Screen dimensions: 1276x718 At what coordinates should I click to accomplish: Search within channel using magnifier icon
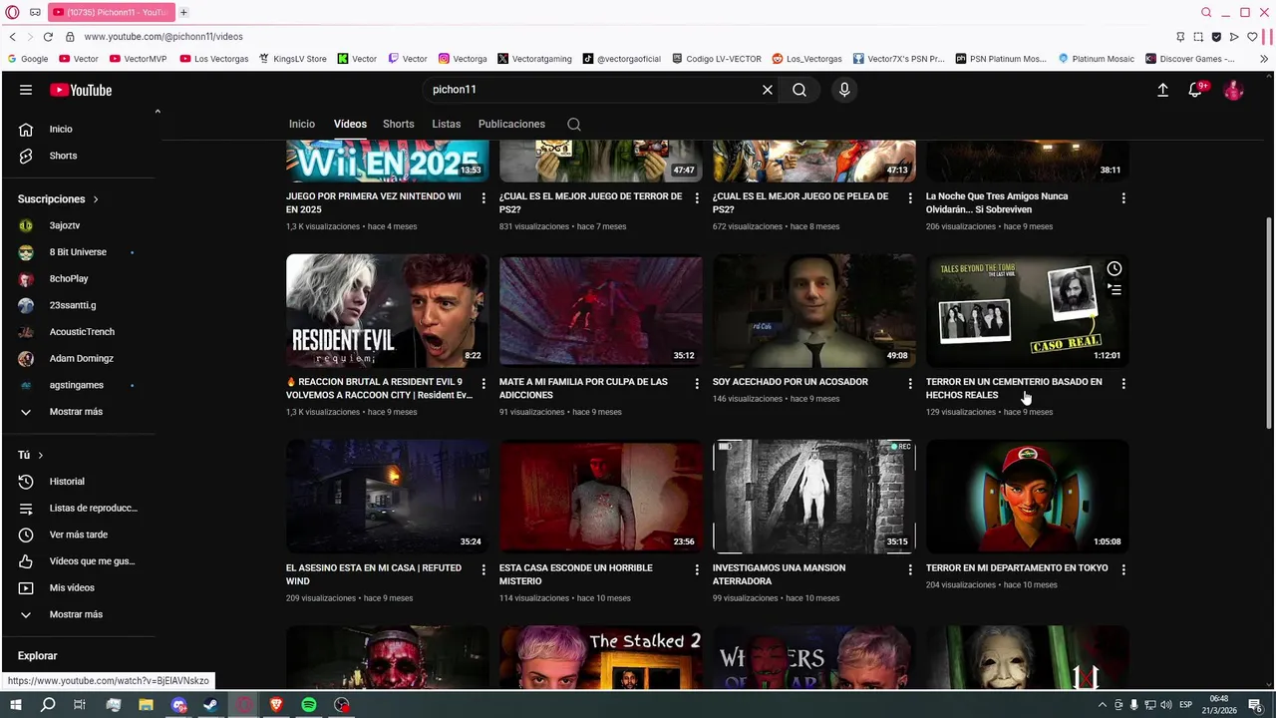[x=574, y=125]
